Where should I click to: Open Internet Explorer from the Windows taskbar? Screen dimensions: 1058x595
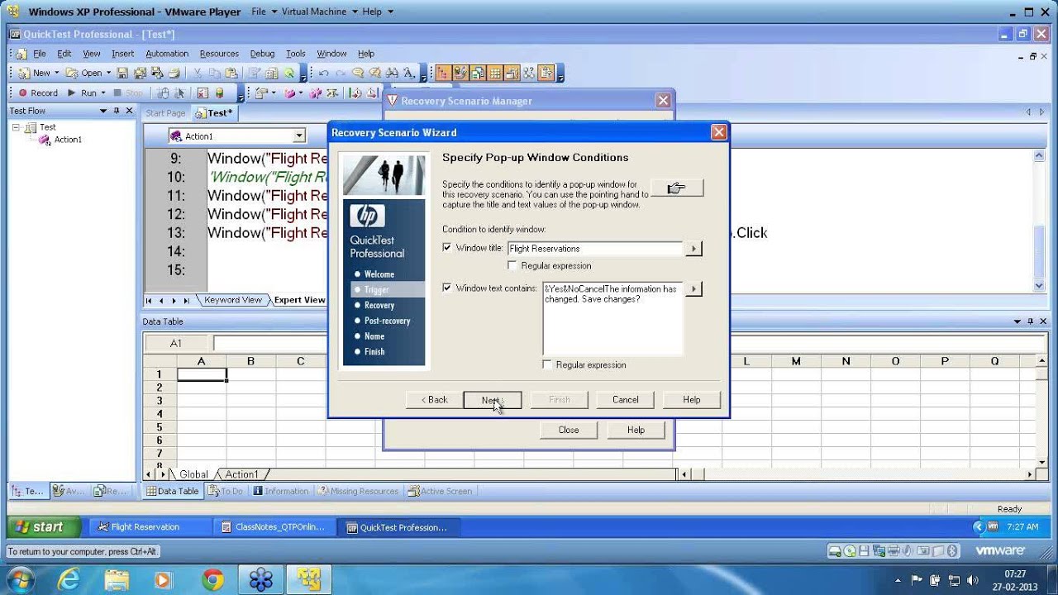68,580
